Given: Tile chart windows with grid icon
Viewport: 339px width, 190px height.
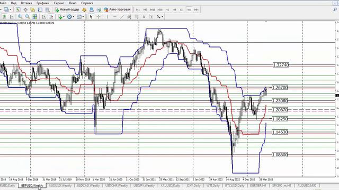Looking at the screenshot, I should tap(34, 17).
